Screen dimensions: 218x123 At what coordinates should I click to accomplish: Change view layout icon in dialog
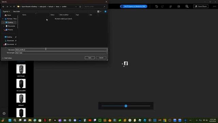pyautogui.click(x=98, y=11)
